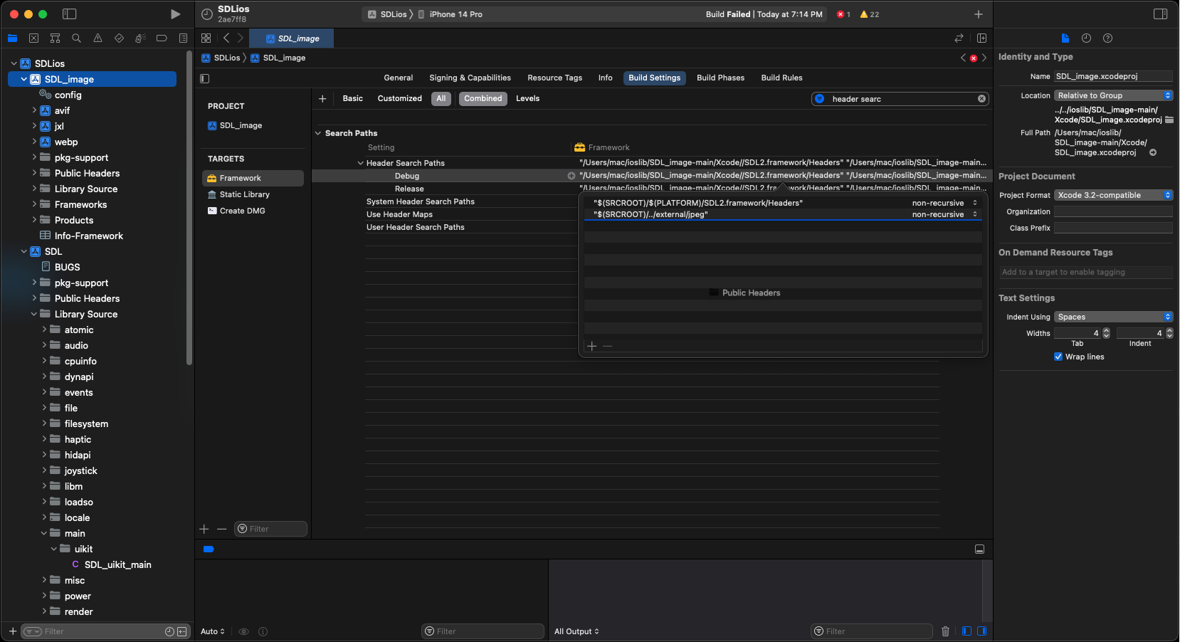Screen dimensions: 1180x642
Task: Switch to the Build Phases tab
Action: tap(720, 78)
